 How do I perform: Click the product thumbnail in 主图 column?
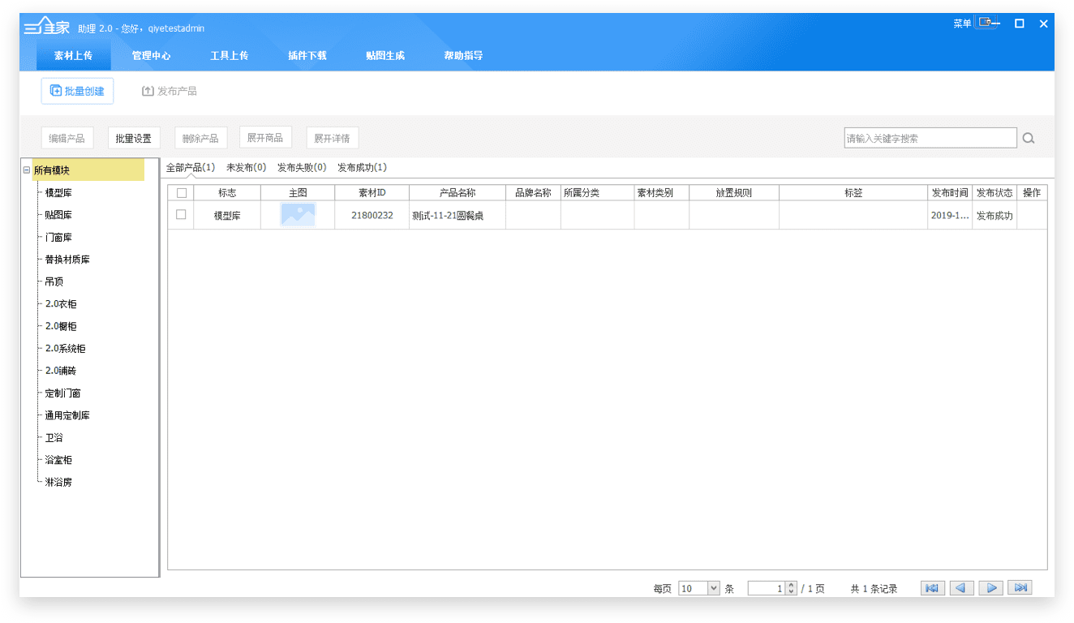point(298,215)
